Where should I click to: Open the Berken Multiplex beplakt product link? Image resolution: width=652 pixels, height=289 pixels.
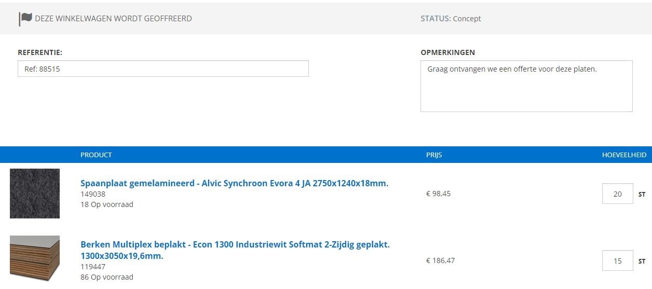(235, 244)
